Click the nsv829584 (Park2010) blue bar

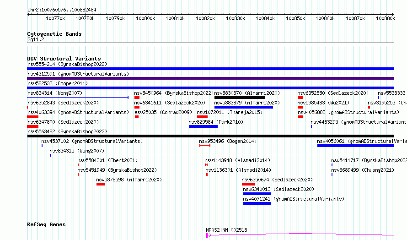pyautogui.click(x=203, y=126)
